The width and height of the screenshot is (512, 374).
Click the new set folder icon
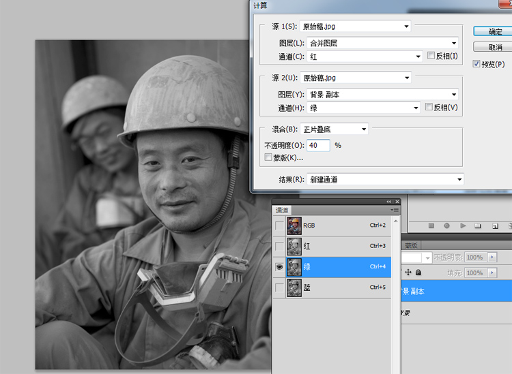click(478, 225)
